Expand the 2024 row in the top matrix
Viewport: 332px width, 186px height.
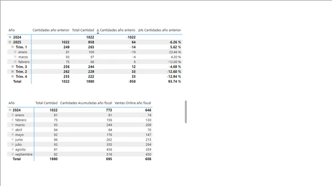pos(10,37)
